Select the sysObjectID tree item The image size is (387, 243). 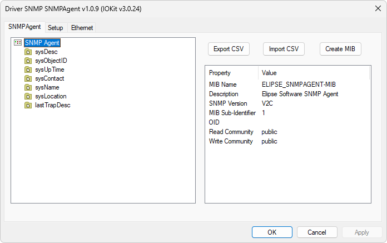[51, 61]
